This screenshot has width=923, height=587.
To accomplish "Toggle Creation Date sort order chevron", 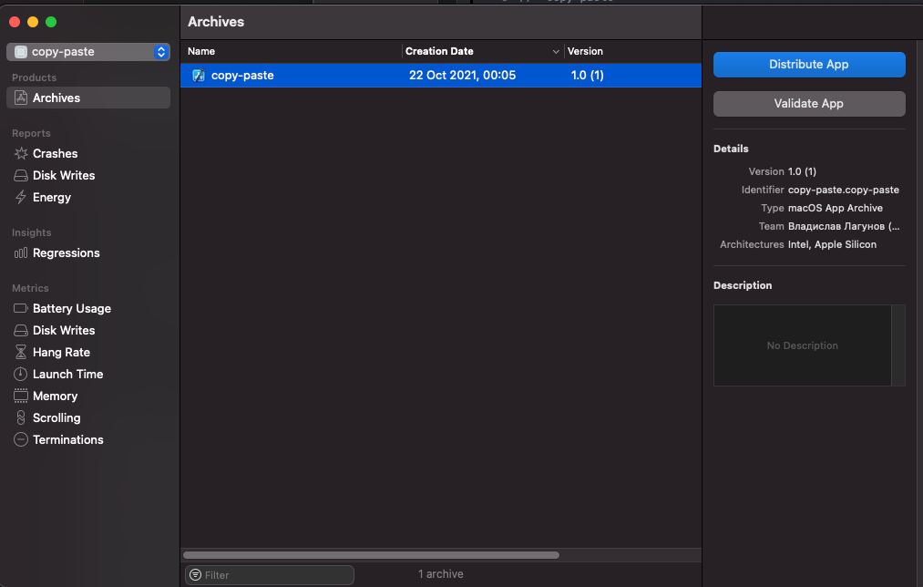I will (x=556, y=52).
